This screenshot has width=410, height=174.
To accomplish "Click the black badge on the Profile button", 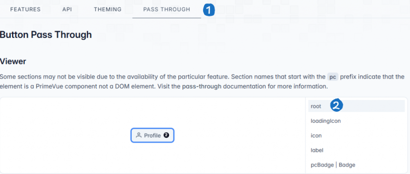I will click(167, 136).
